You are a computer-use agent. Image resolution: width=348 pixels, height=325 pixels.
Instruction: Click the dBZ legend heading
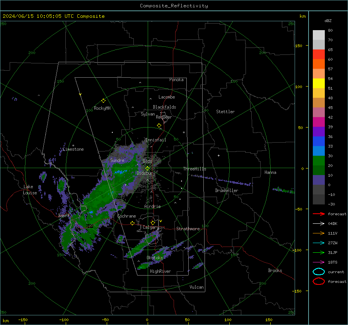[x=328, y=20]
